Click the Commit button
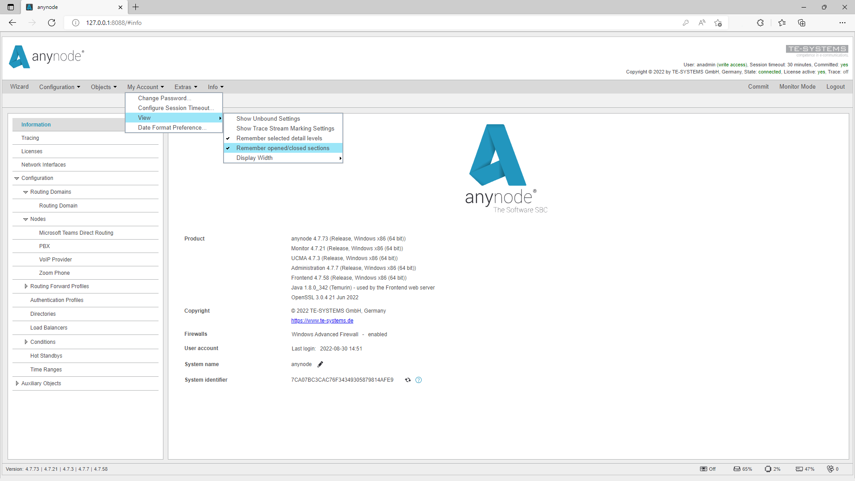 pos(758,87)
